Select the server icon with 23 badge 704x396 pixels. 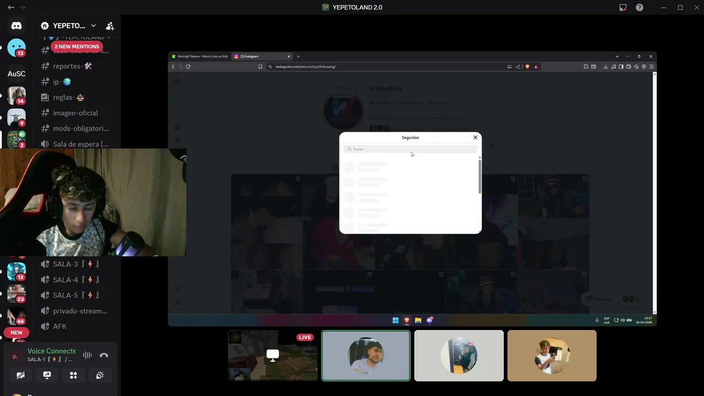[x=16, y=293]
